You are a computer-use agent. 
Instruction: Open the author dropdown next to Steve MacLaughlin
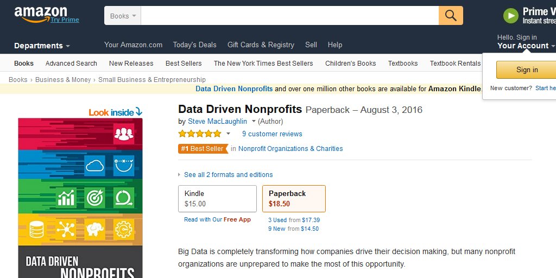[x=254, y=121]
